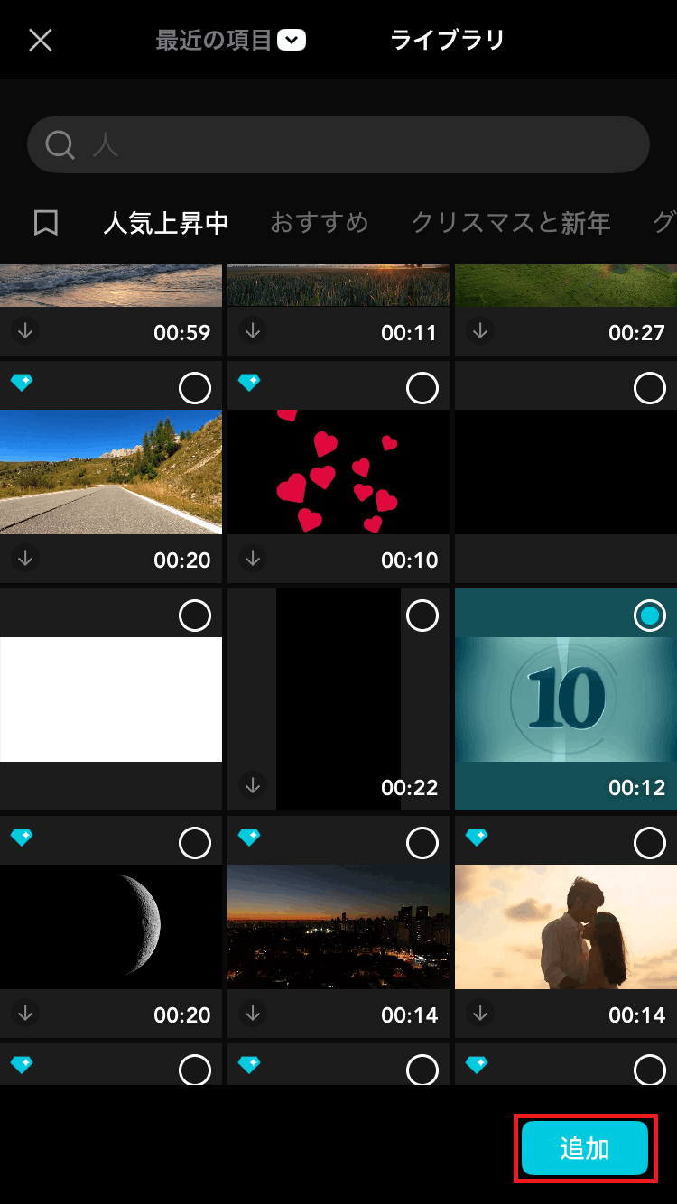Select the crescent moon clip's circle

pyautogui.click(x=195, y=844)
